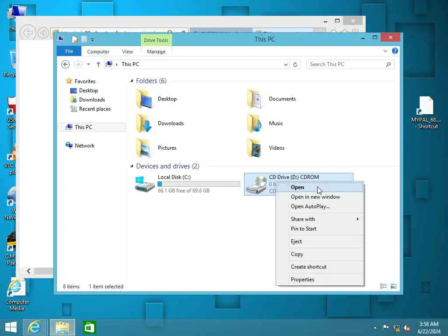448x336 pixels.
Task: Click scroll-left arrow in browser window behind
Action: (28, 271)
